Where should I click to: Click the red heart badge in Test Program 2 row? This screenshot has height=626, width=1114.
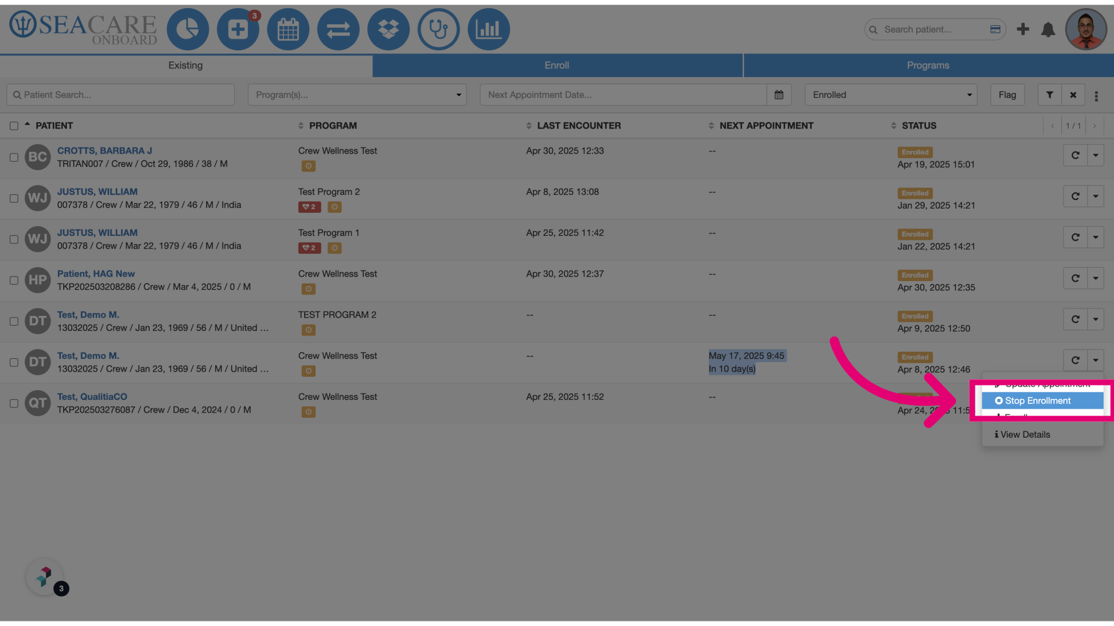pyautogui.click(x=309, y=207)
